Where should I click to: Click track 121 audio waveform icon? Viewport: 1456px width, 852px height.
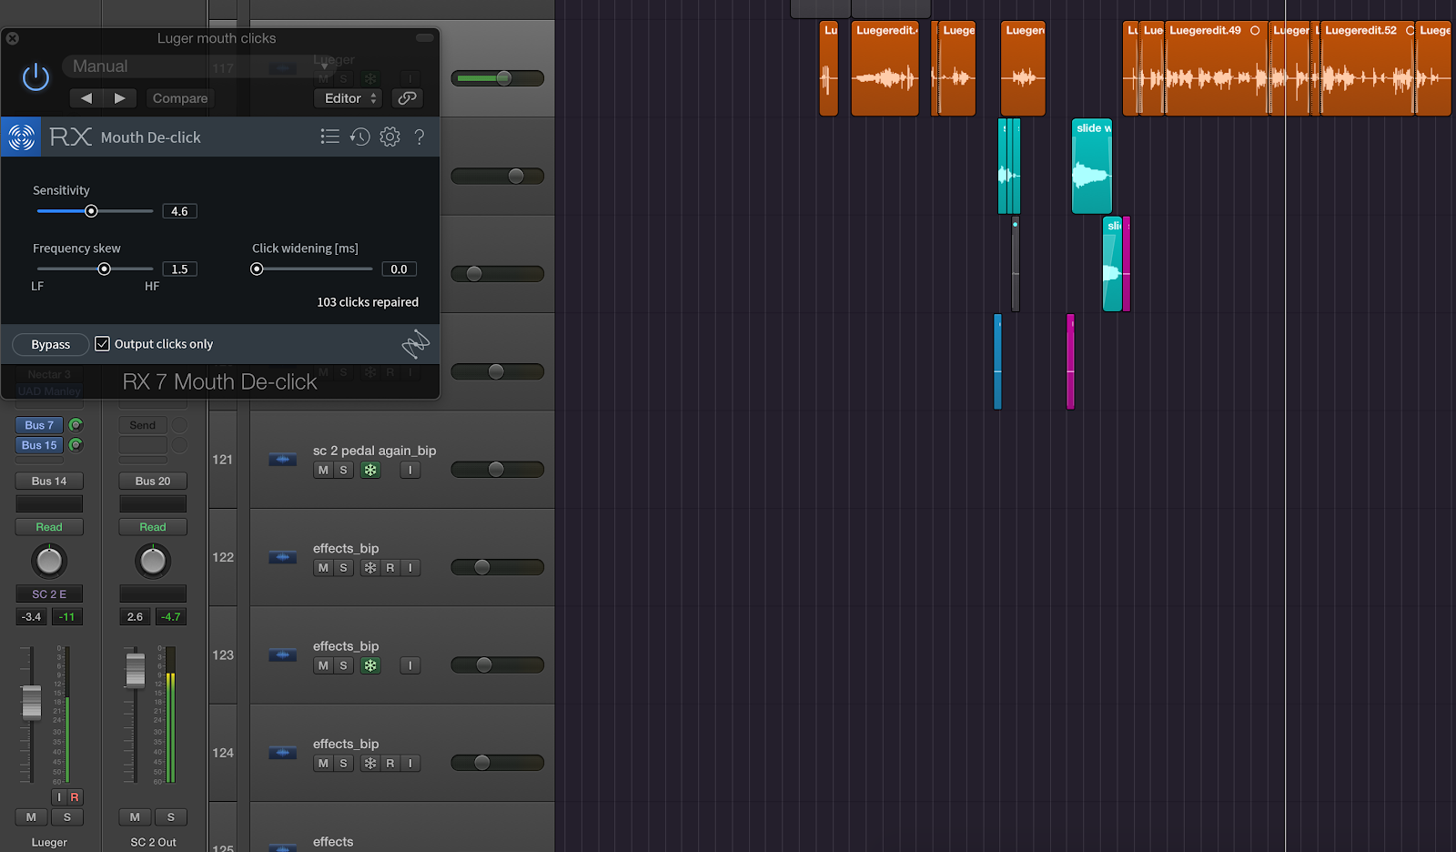click(x=283, y=460)
